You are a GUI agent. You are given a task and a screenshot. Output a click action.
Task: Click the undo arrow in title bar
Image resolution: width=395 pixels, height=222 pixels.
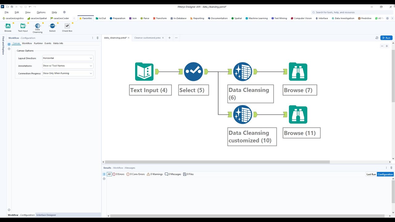tap(30, 6)
